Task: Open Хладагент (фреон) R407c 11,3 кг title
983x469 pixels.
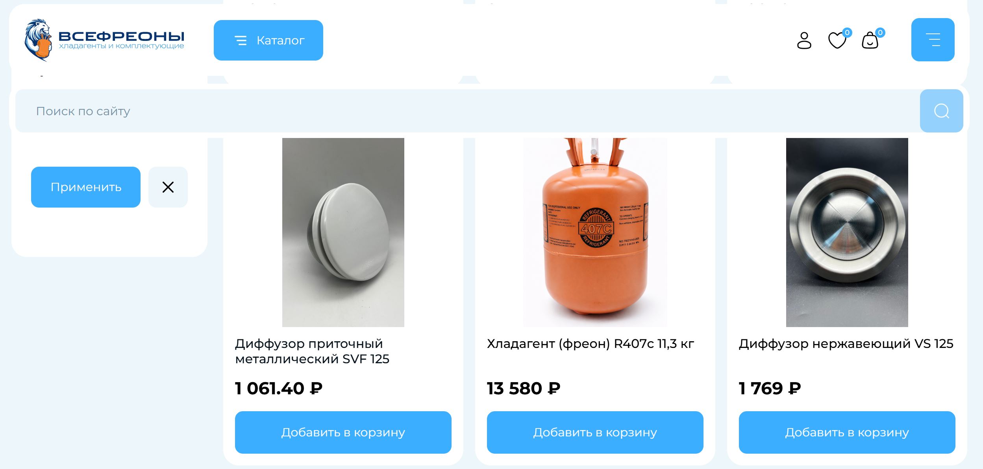Action: [x=591, y=344]
